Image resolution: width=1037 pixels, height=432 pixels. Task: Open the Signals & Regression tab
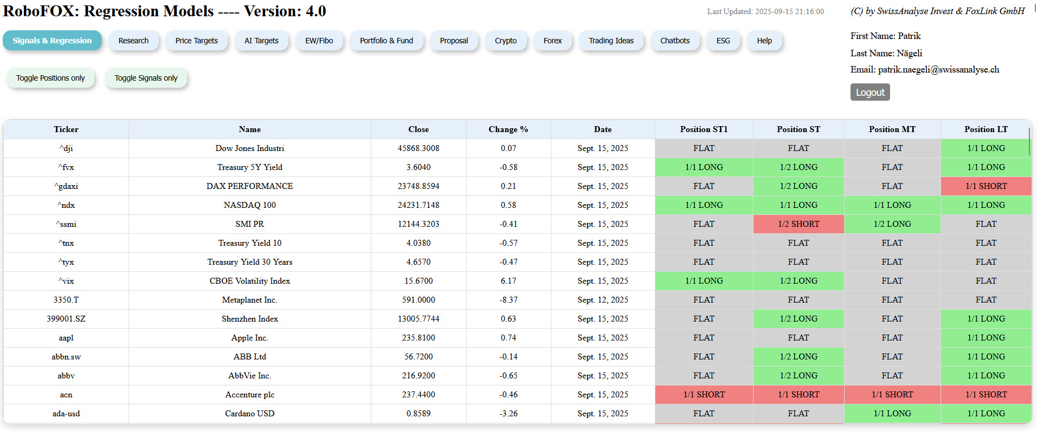[52, 41]
